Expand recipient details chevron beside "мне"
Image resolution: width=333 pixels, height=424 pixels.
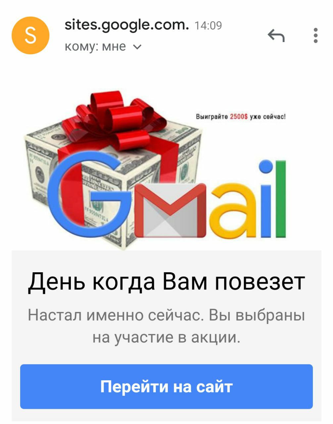137,47
